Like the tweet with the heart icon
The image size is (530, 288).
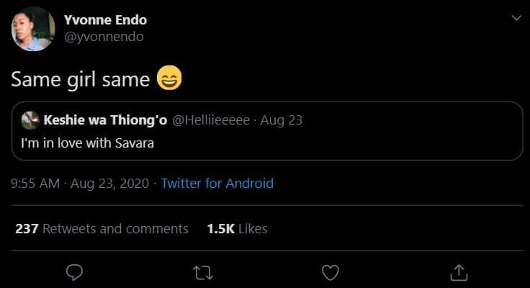[330, 272]
